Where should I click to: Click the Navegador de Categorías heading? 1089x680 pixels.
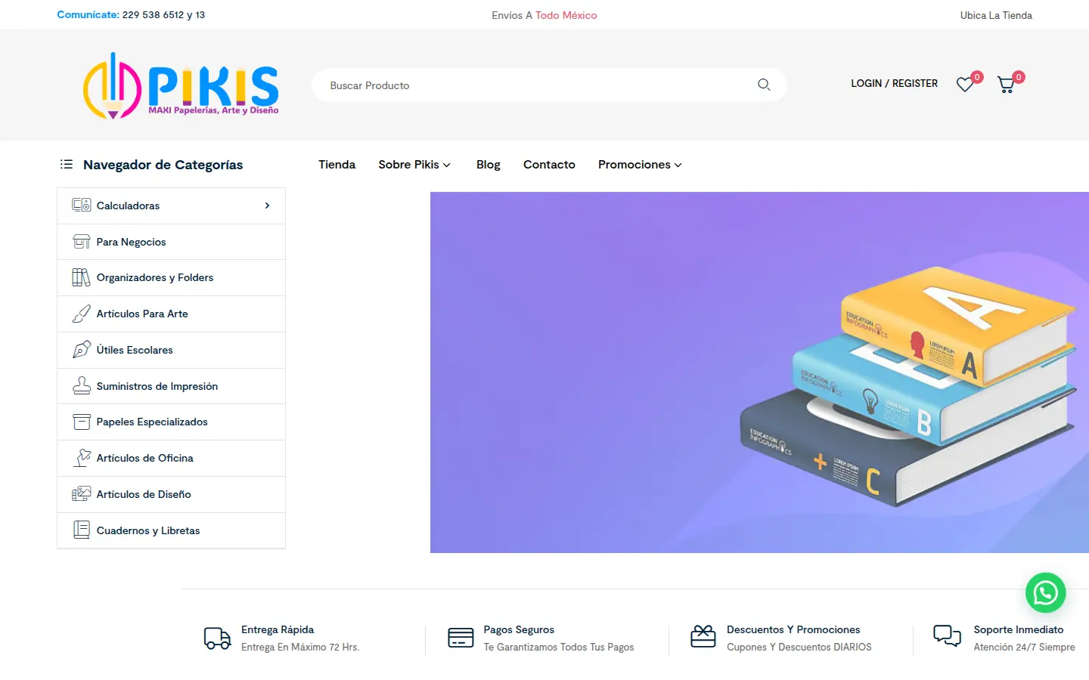pos(163,165)
